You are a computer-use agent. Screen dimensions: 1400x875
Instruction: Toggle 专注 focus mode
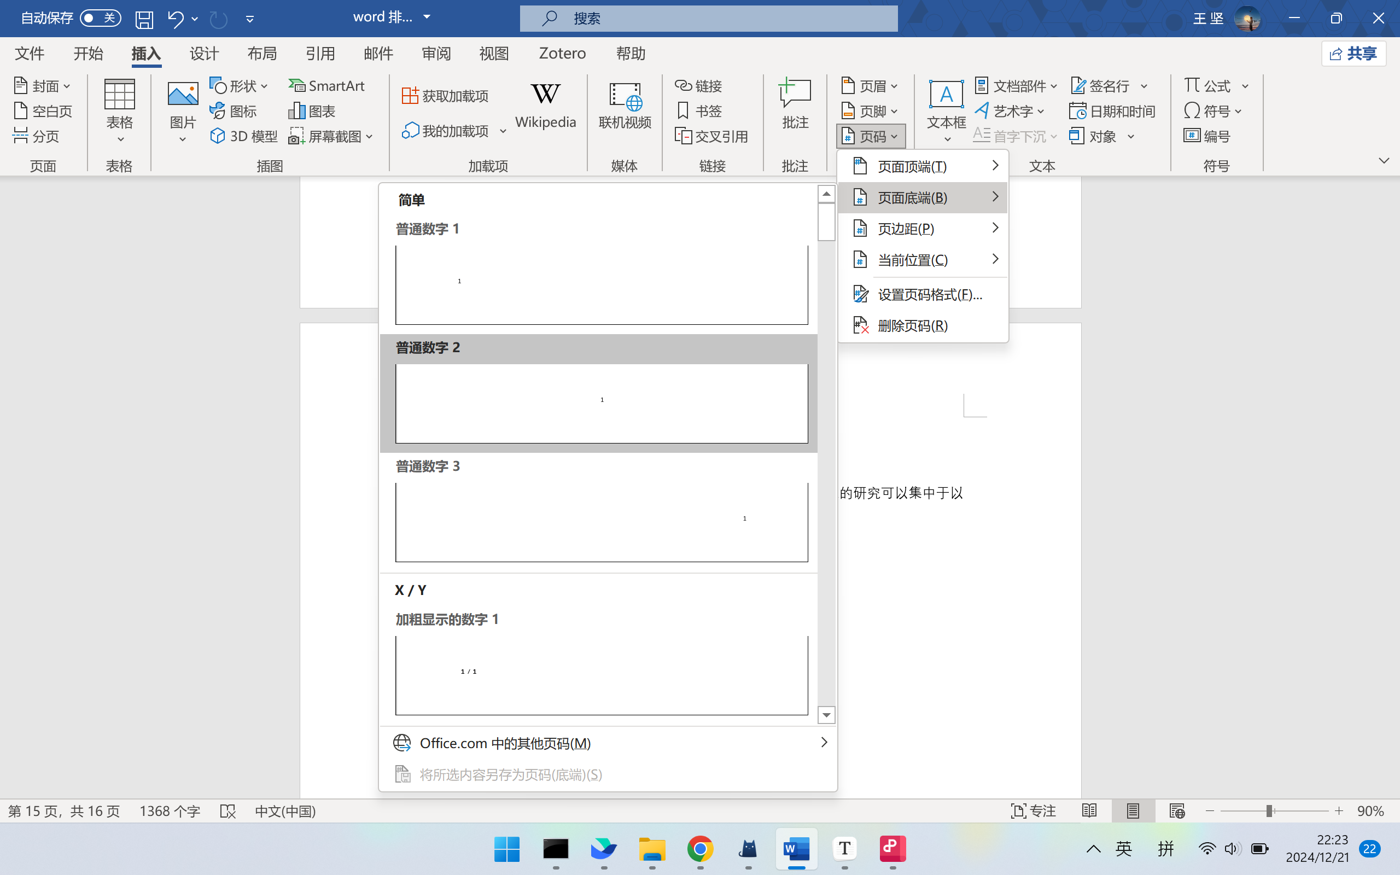(1033, 811)
